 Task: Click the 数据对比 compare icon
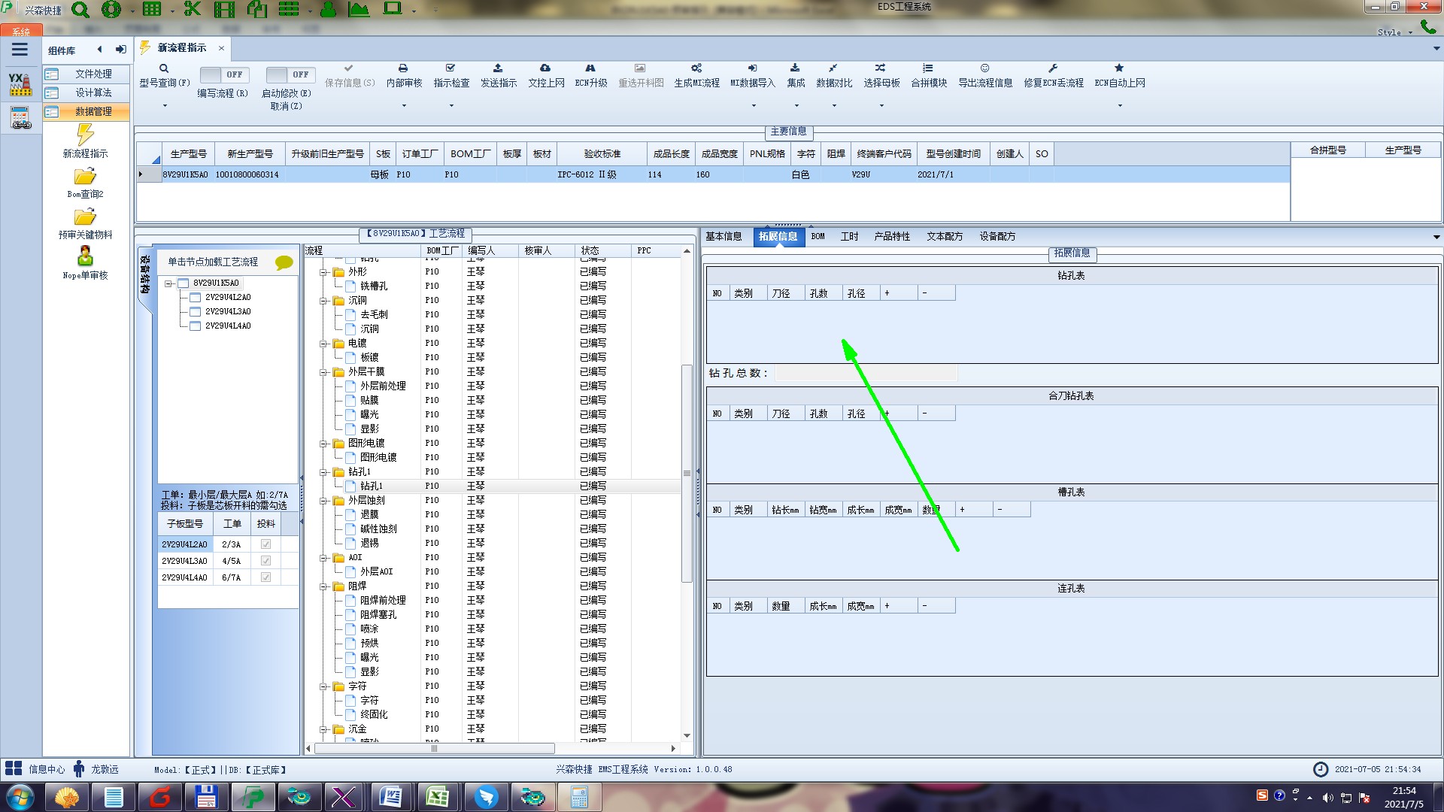833,68
